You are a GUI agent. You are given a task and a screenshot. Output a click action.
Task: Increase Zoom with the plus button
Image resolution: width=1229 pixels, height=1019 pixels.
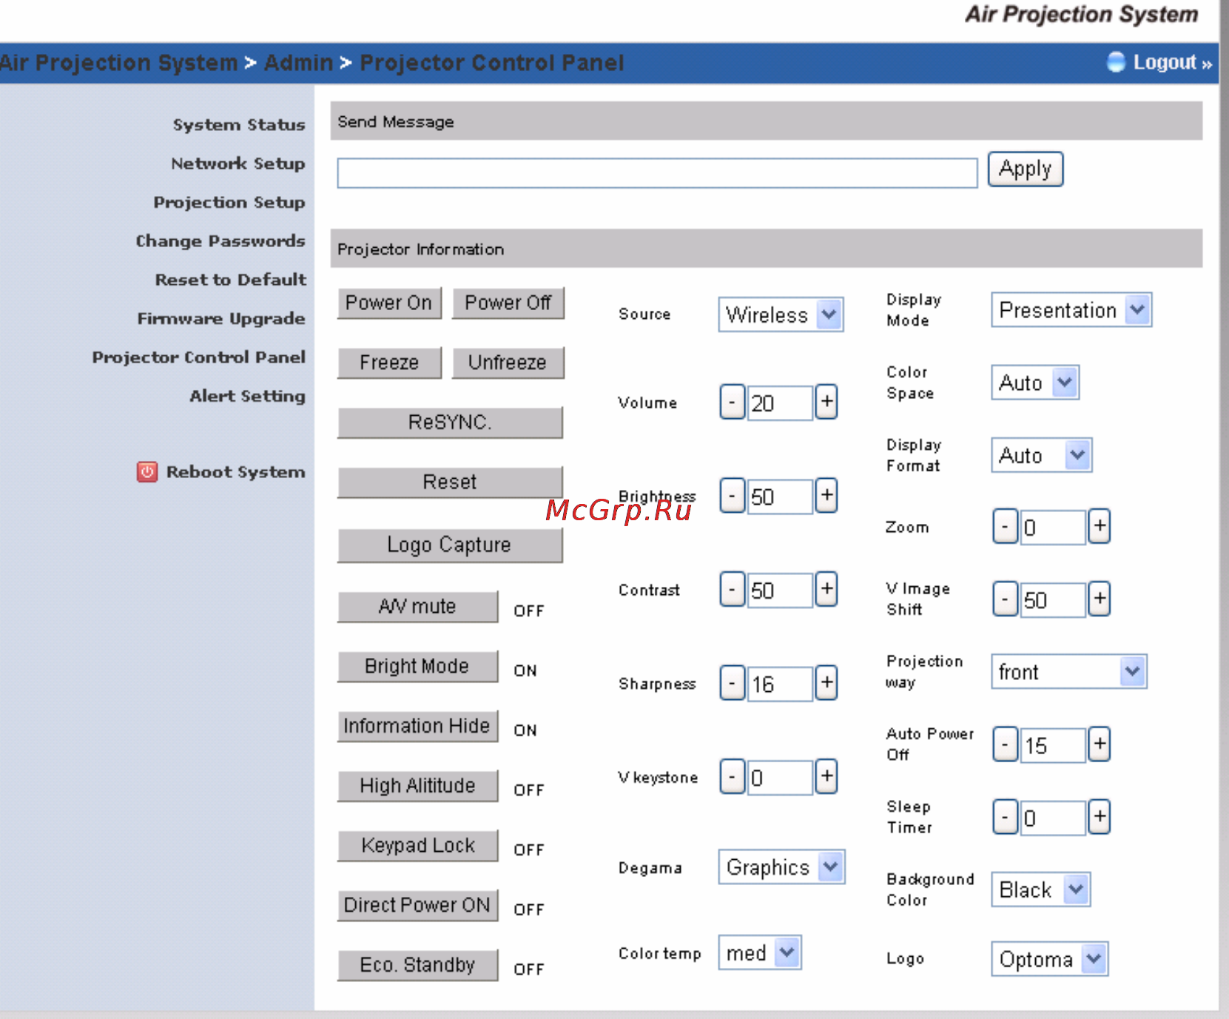tap(1100, 527)
